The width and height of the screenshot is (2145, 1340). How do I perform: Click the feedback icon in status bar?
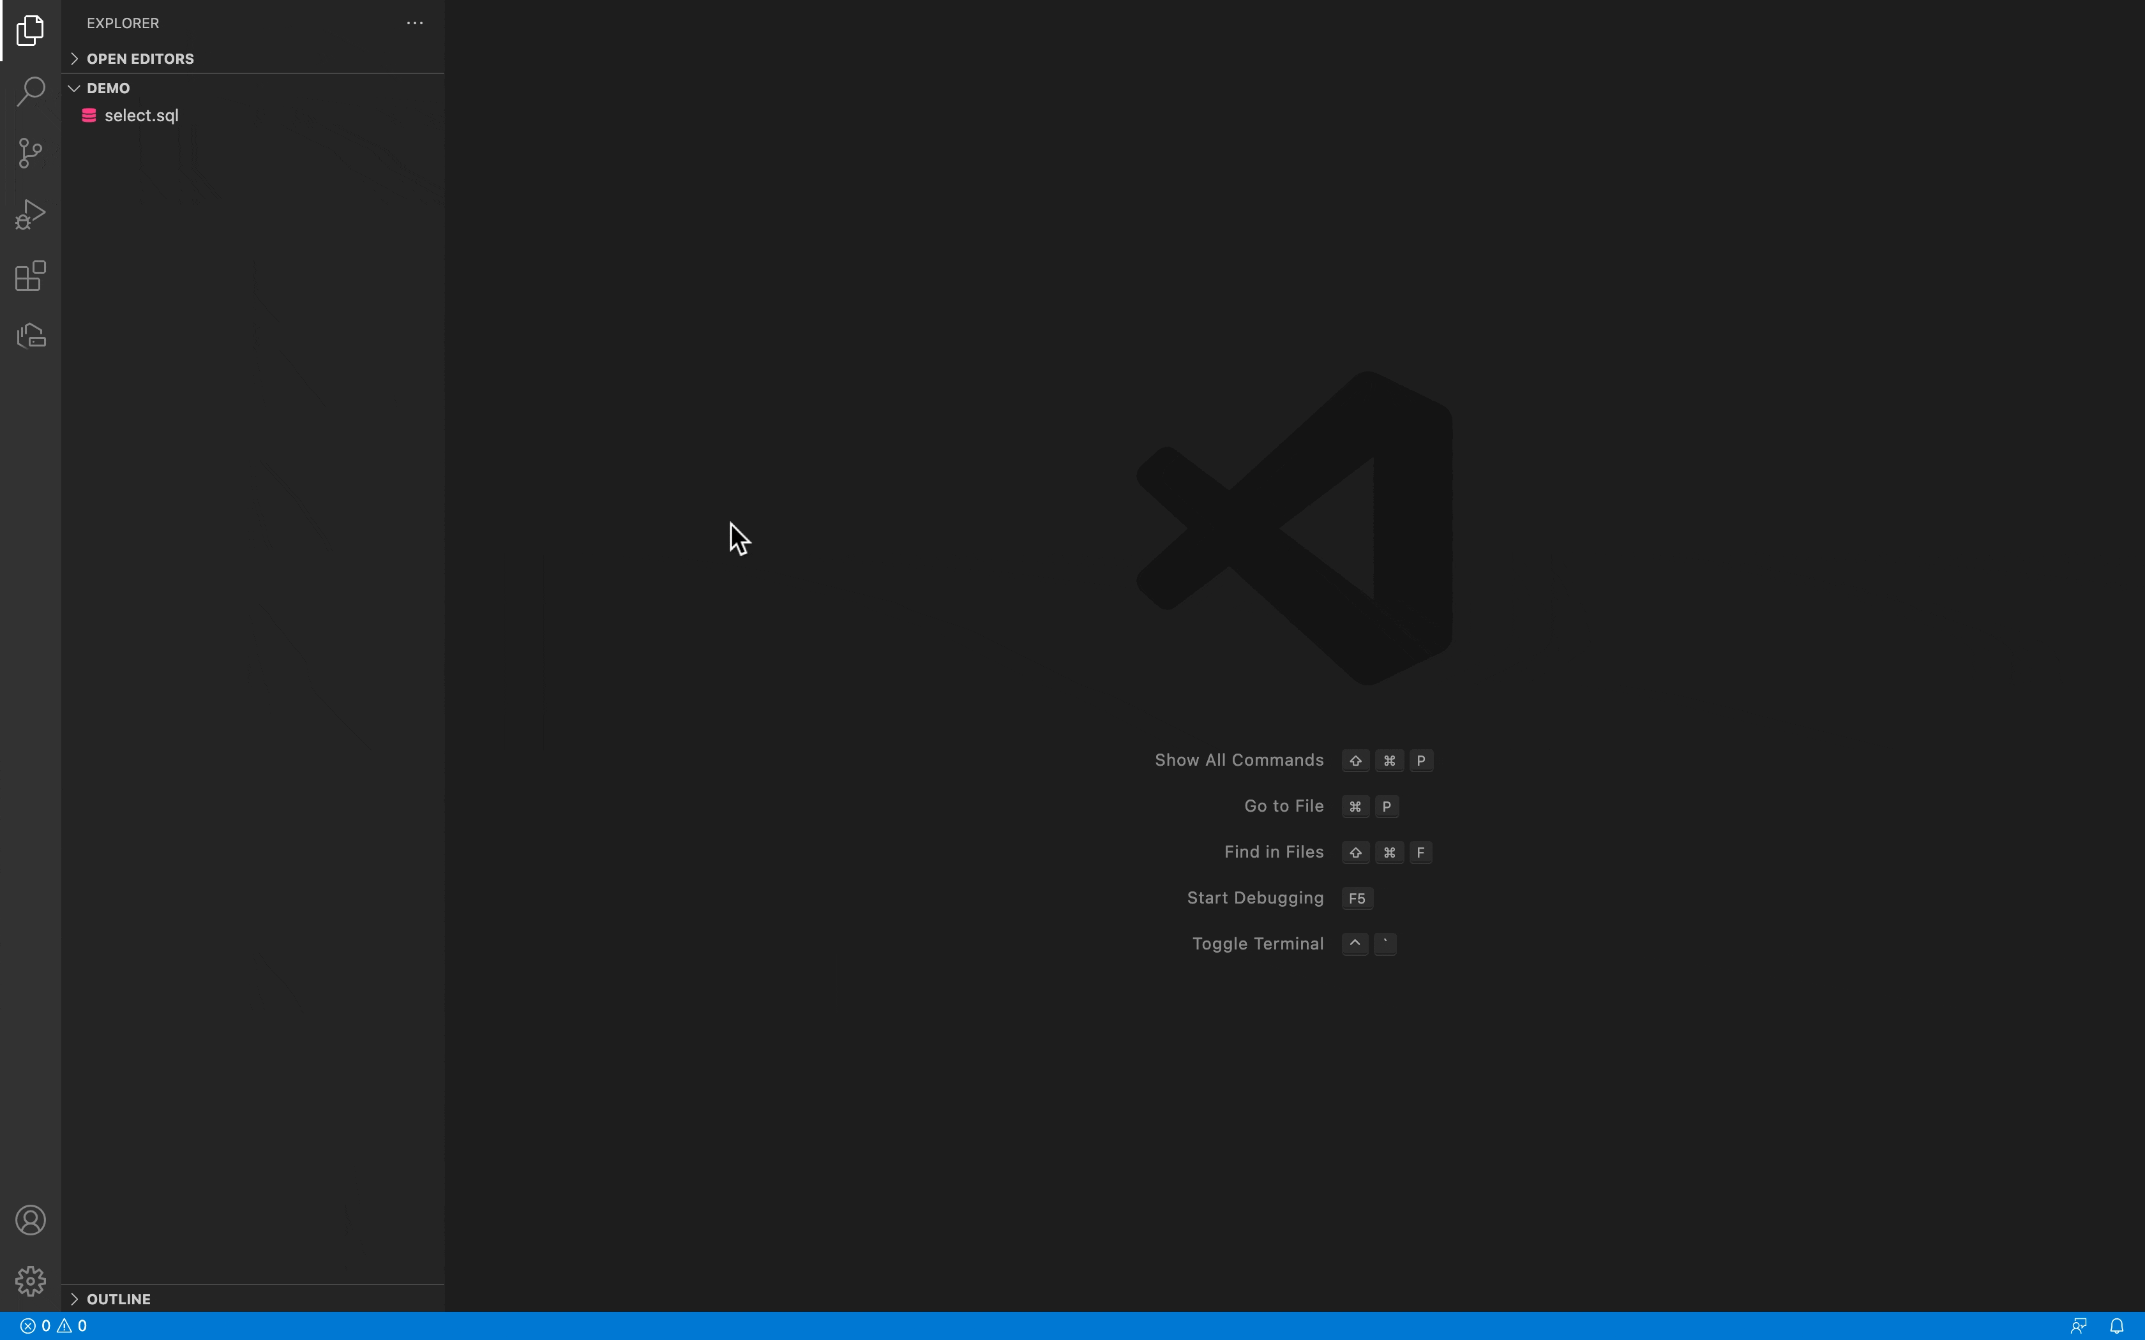[x=2077, y=1326]
